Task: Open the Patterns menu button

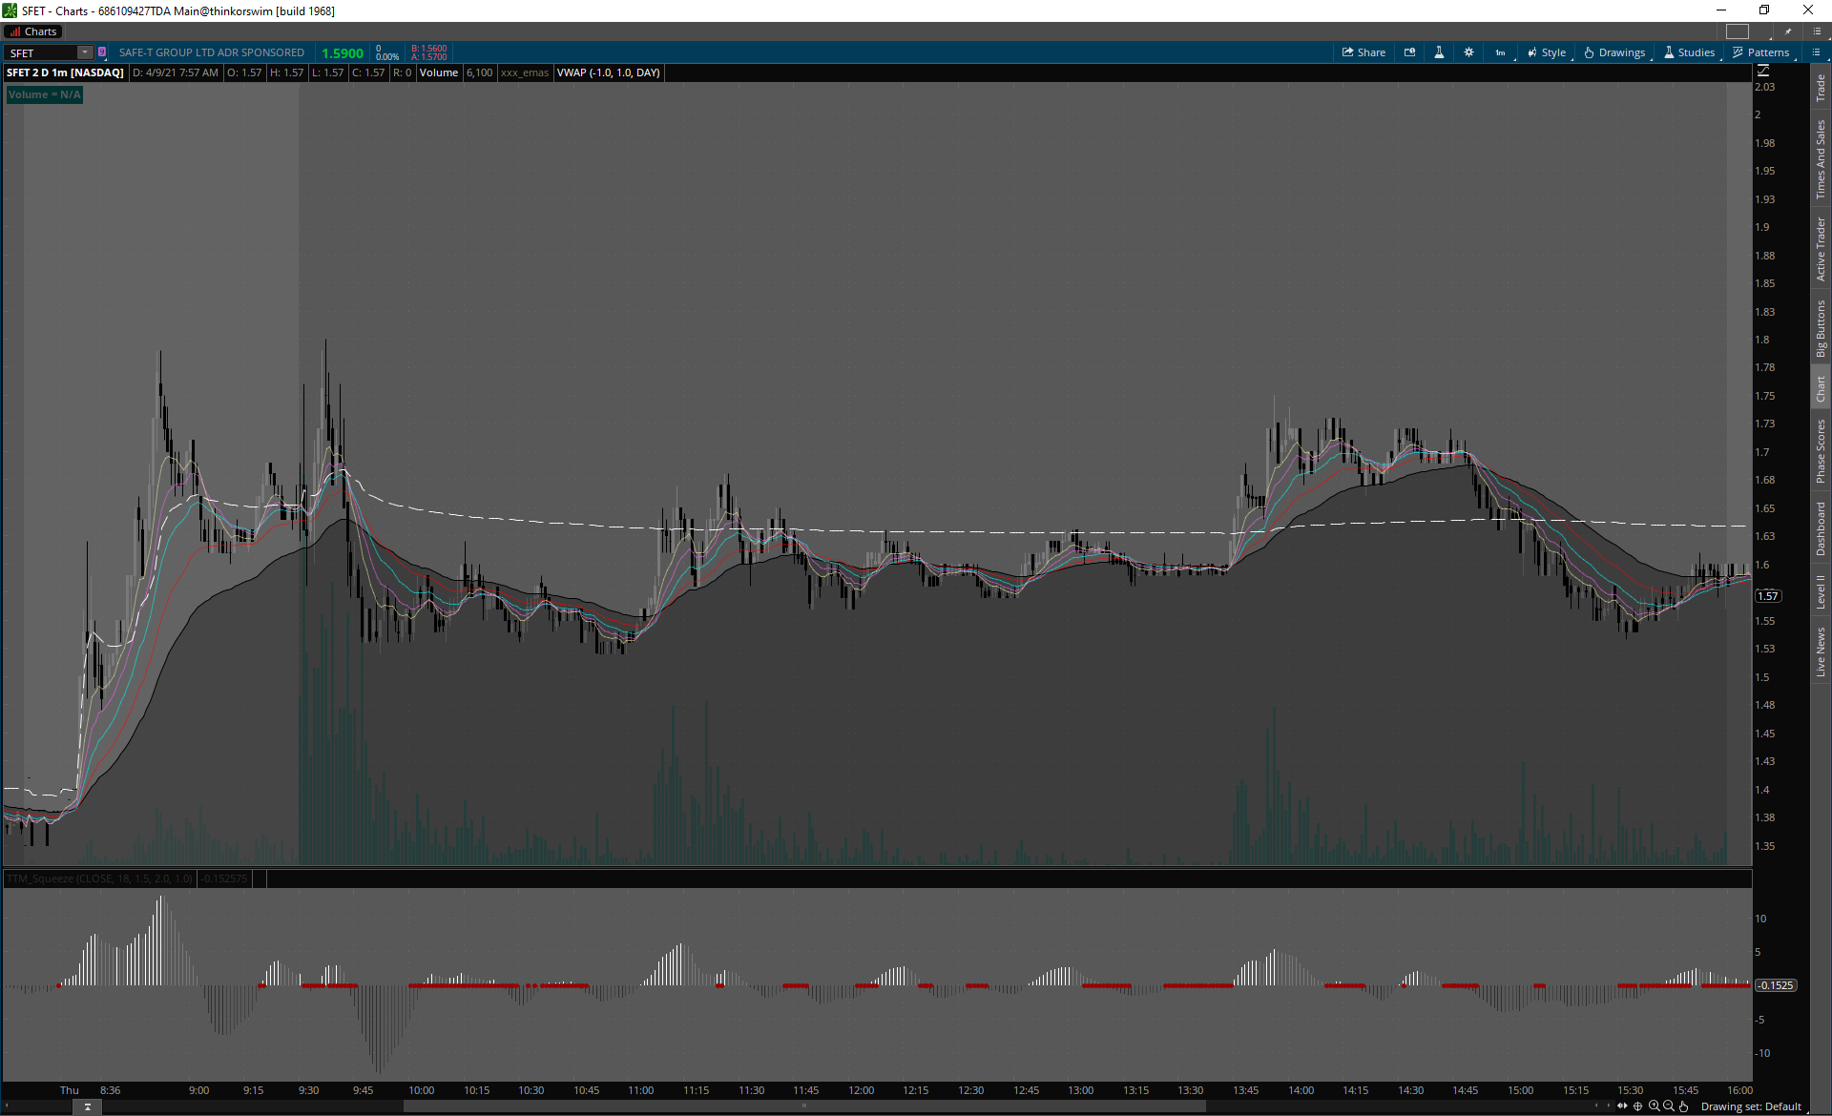Action: point(1761,52)
